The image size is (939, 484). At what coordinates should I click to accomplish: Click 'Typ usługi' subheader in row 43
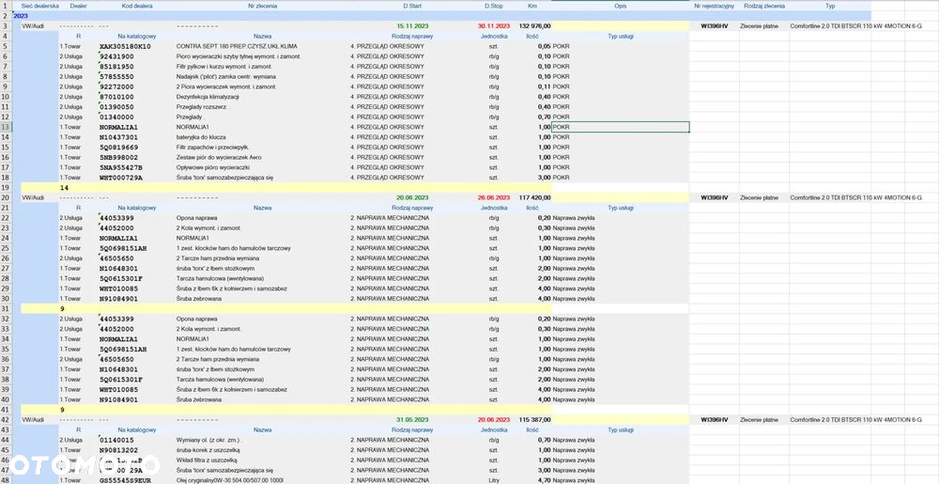click(x=621, y=430)
